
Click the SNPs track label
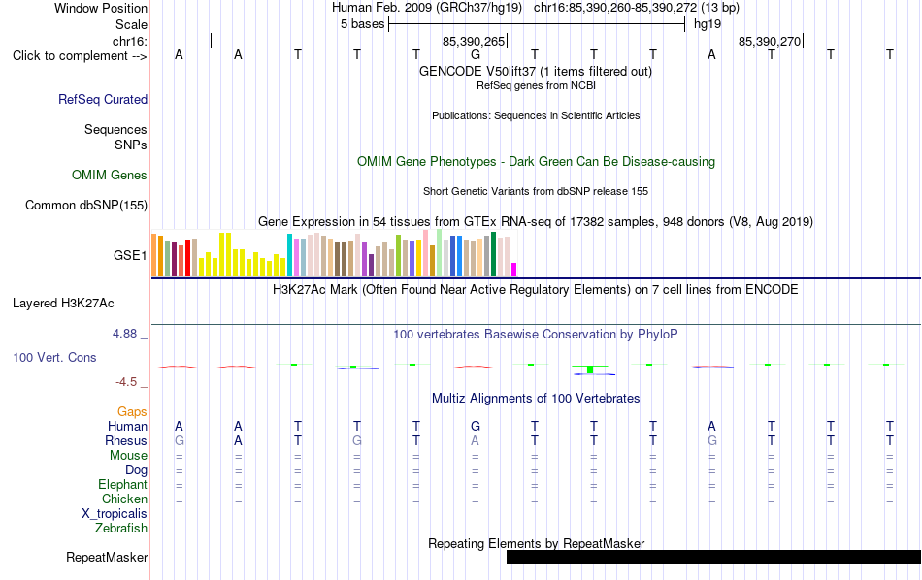pyautogui.click(x=131, y=145)
